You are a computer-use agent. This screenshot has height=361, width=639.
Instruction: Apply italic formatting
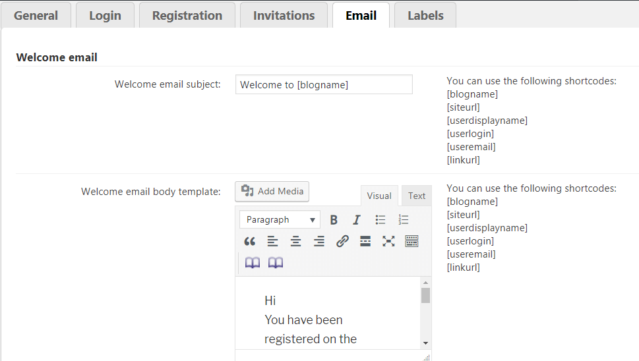(357, 220)
